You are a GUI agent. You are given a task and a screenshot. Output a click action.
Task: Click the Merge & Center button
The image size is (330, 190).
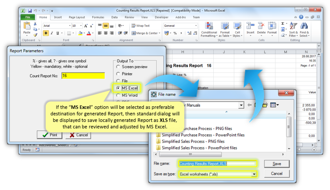point(146,33)
